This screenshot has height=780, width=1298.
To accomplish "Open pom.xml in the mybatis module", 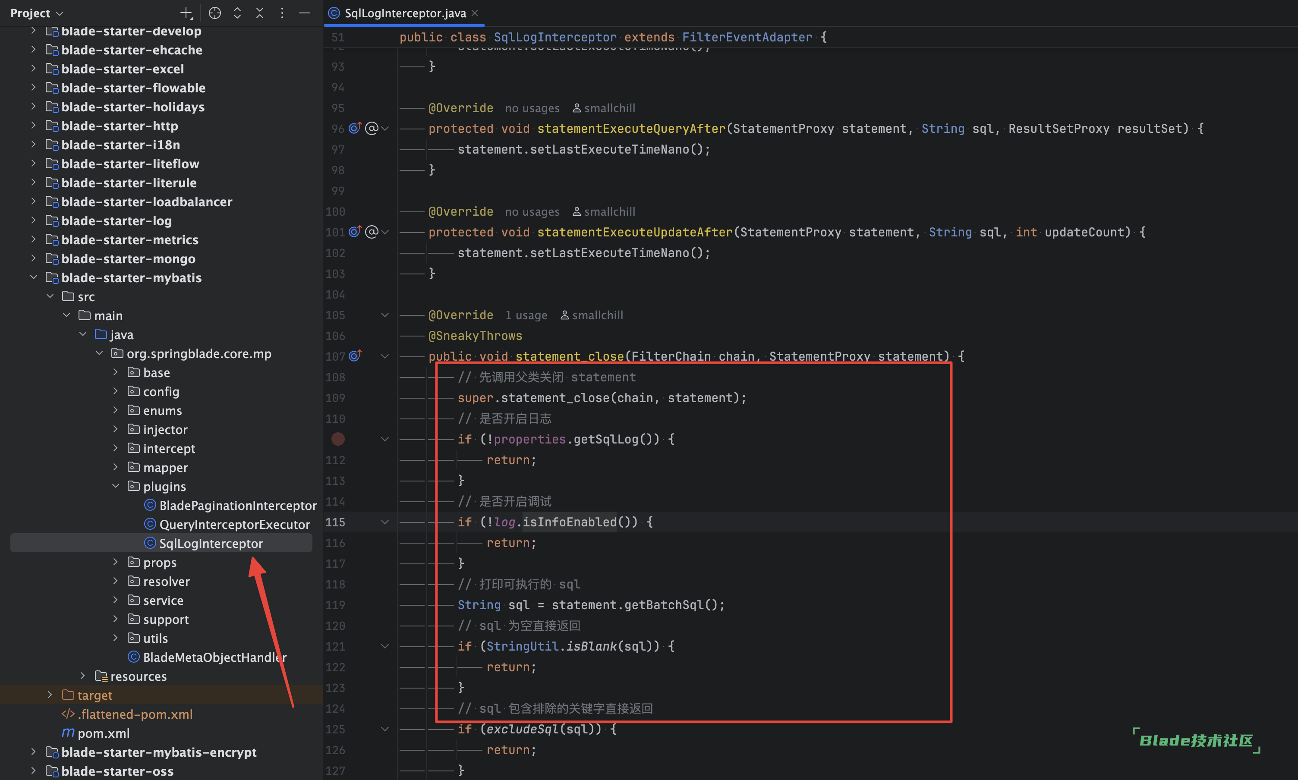I will tap(103, 733).
